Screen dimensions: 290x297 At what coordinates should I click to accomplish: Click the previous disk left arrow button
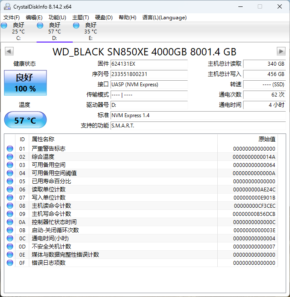[9, 52]
